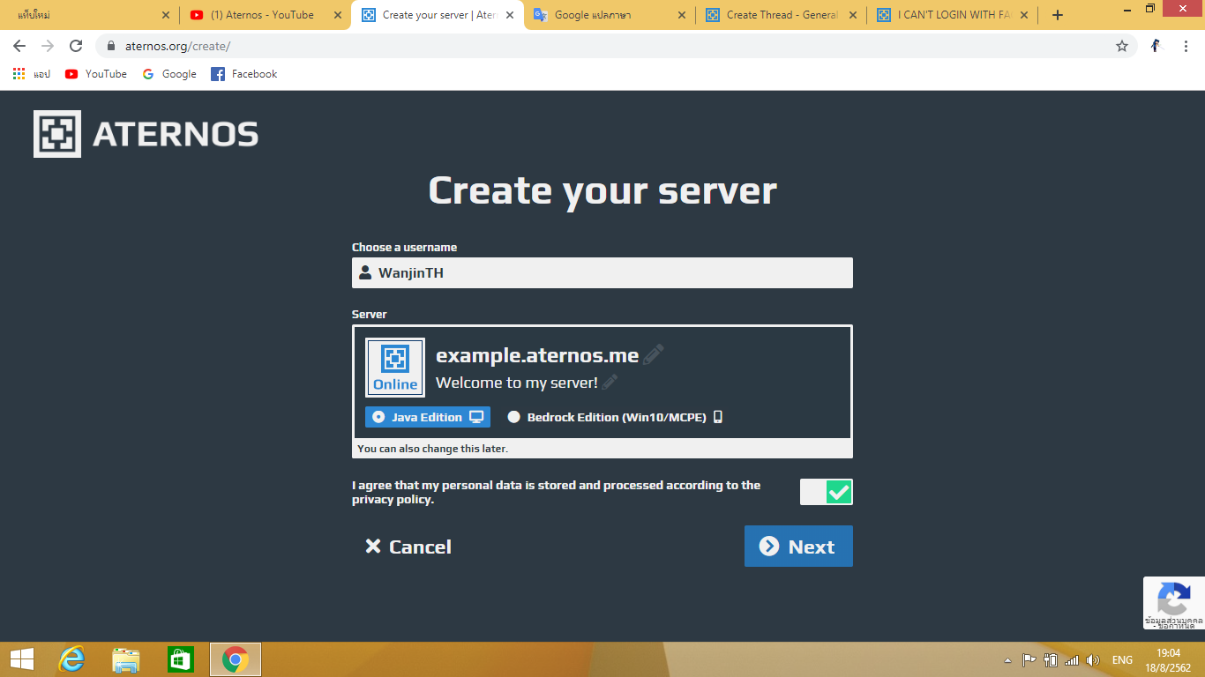
Task: Click the volume speaker tray icon
Action: tap(1093, 660)
